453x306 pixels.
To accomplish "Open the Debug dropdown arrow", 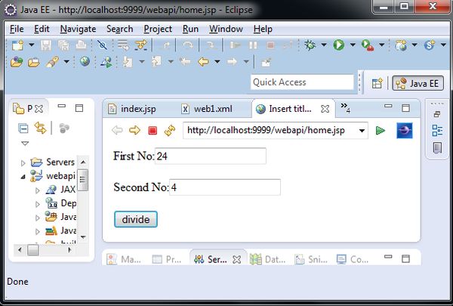I will click(324, 45).
